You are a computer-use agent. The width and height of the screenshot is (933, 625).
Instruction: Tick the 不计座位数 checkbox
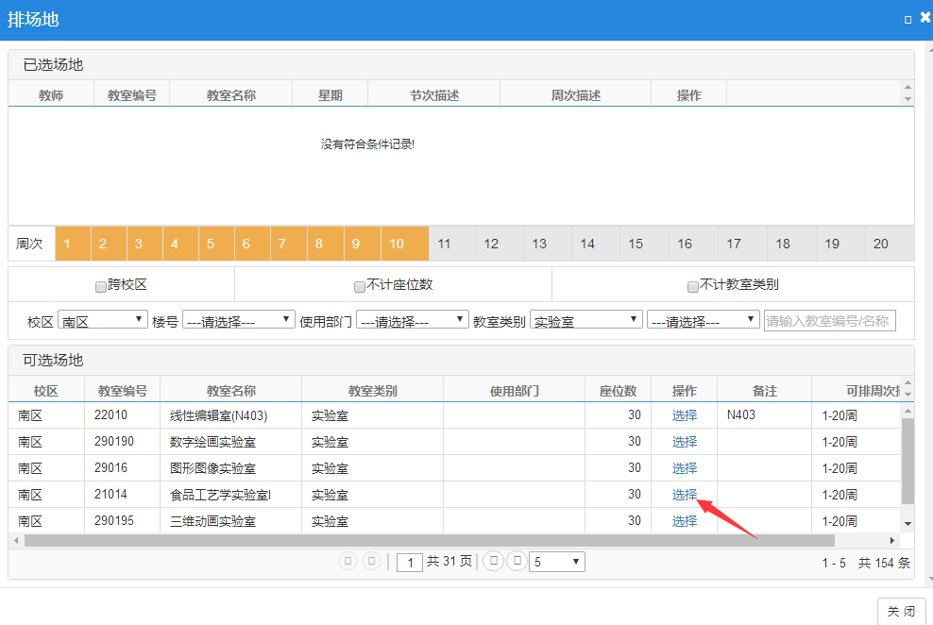click(360, 286)
